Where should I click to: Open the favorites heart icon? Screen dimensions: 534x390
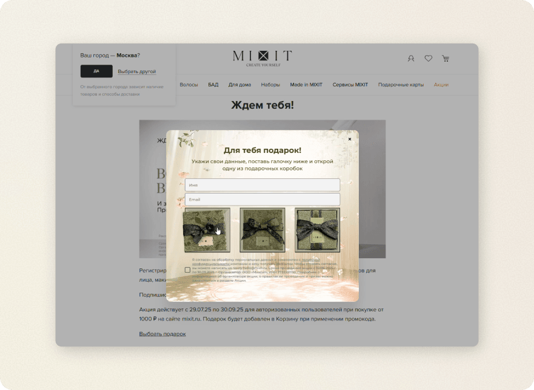(429, 59)
